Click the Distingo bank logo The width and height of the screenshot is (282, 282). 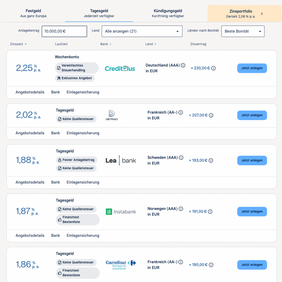point(112,115)
